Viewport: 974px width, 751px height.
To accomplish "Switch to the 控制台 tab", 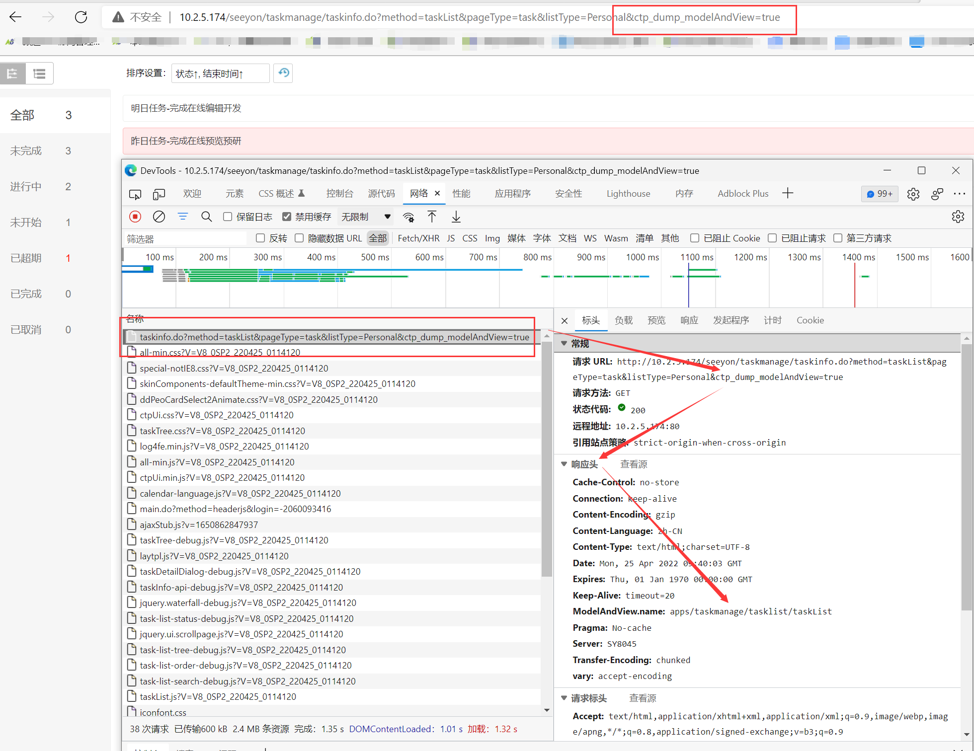I will click(339, 194).
